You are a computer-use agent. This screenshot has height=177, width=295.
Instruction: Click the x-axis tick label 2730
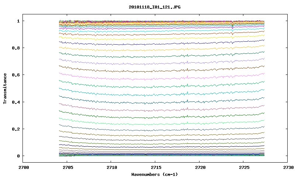pyautogui.click(x=288, y=167)
